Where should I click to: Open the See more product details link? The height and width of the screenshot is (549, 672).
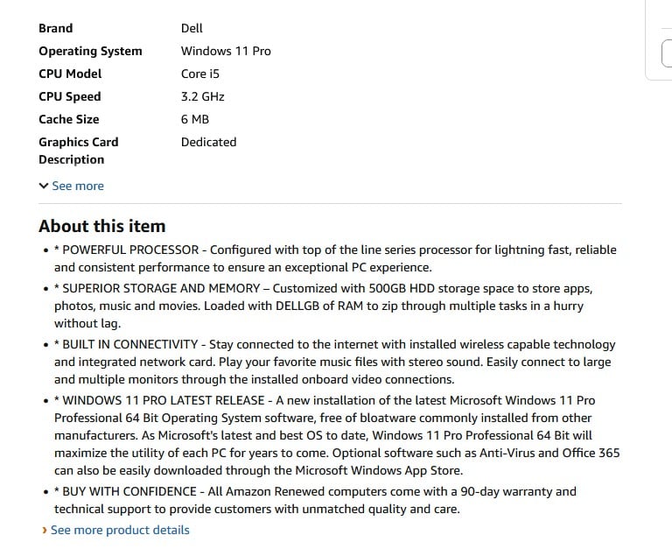120,530
